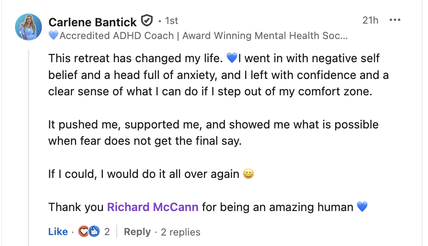Click the thumbs-up reaction icon
The height and width of the screenshot is (246, 428).
tap(94, 232)
